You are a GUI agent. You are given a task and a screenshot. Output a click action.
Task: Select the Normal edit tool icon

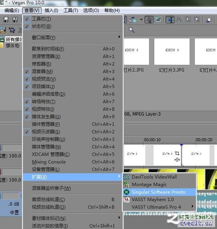coord(170,20)
